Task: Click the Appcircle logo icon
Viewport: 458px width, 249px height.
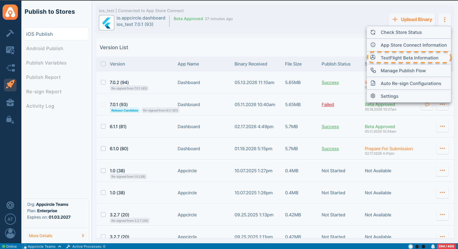Action: pyautogui.click(x=10, y=12)
